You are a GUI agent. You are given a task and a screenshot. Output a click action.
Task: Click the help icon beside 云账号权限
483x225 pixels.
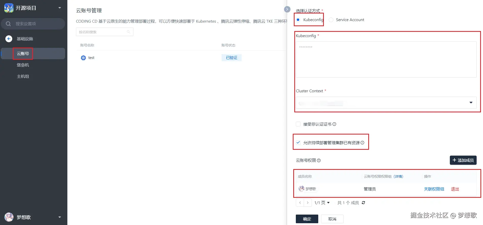coord(319,160)
